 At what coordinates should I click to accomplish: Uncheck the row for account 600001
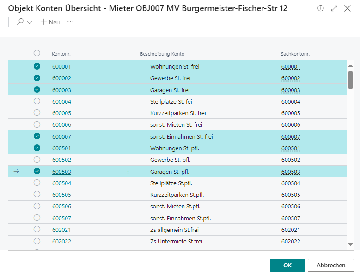point(37,66)
